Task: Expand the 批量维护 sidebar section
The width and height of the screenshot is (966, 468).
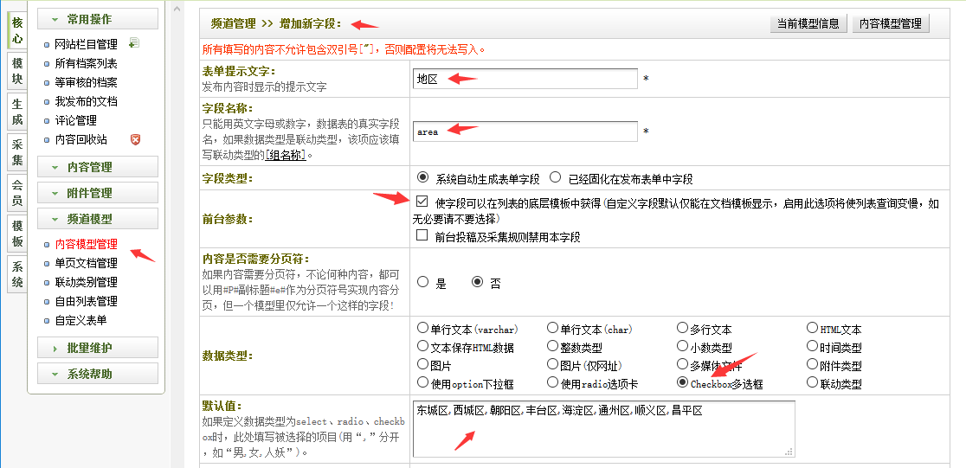Action: tap(98, 348)
